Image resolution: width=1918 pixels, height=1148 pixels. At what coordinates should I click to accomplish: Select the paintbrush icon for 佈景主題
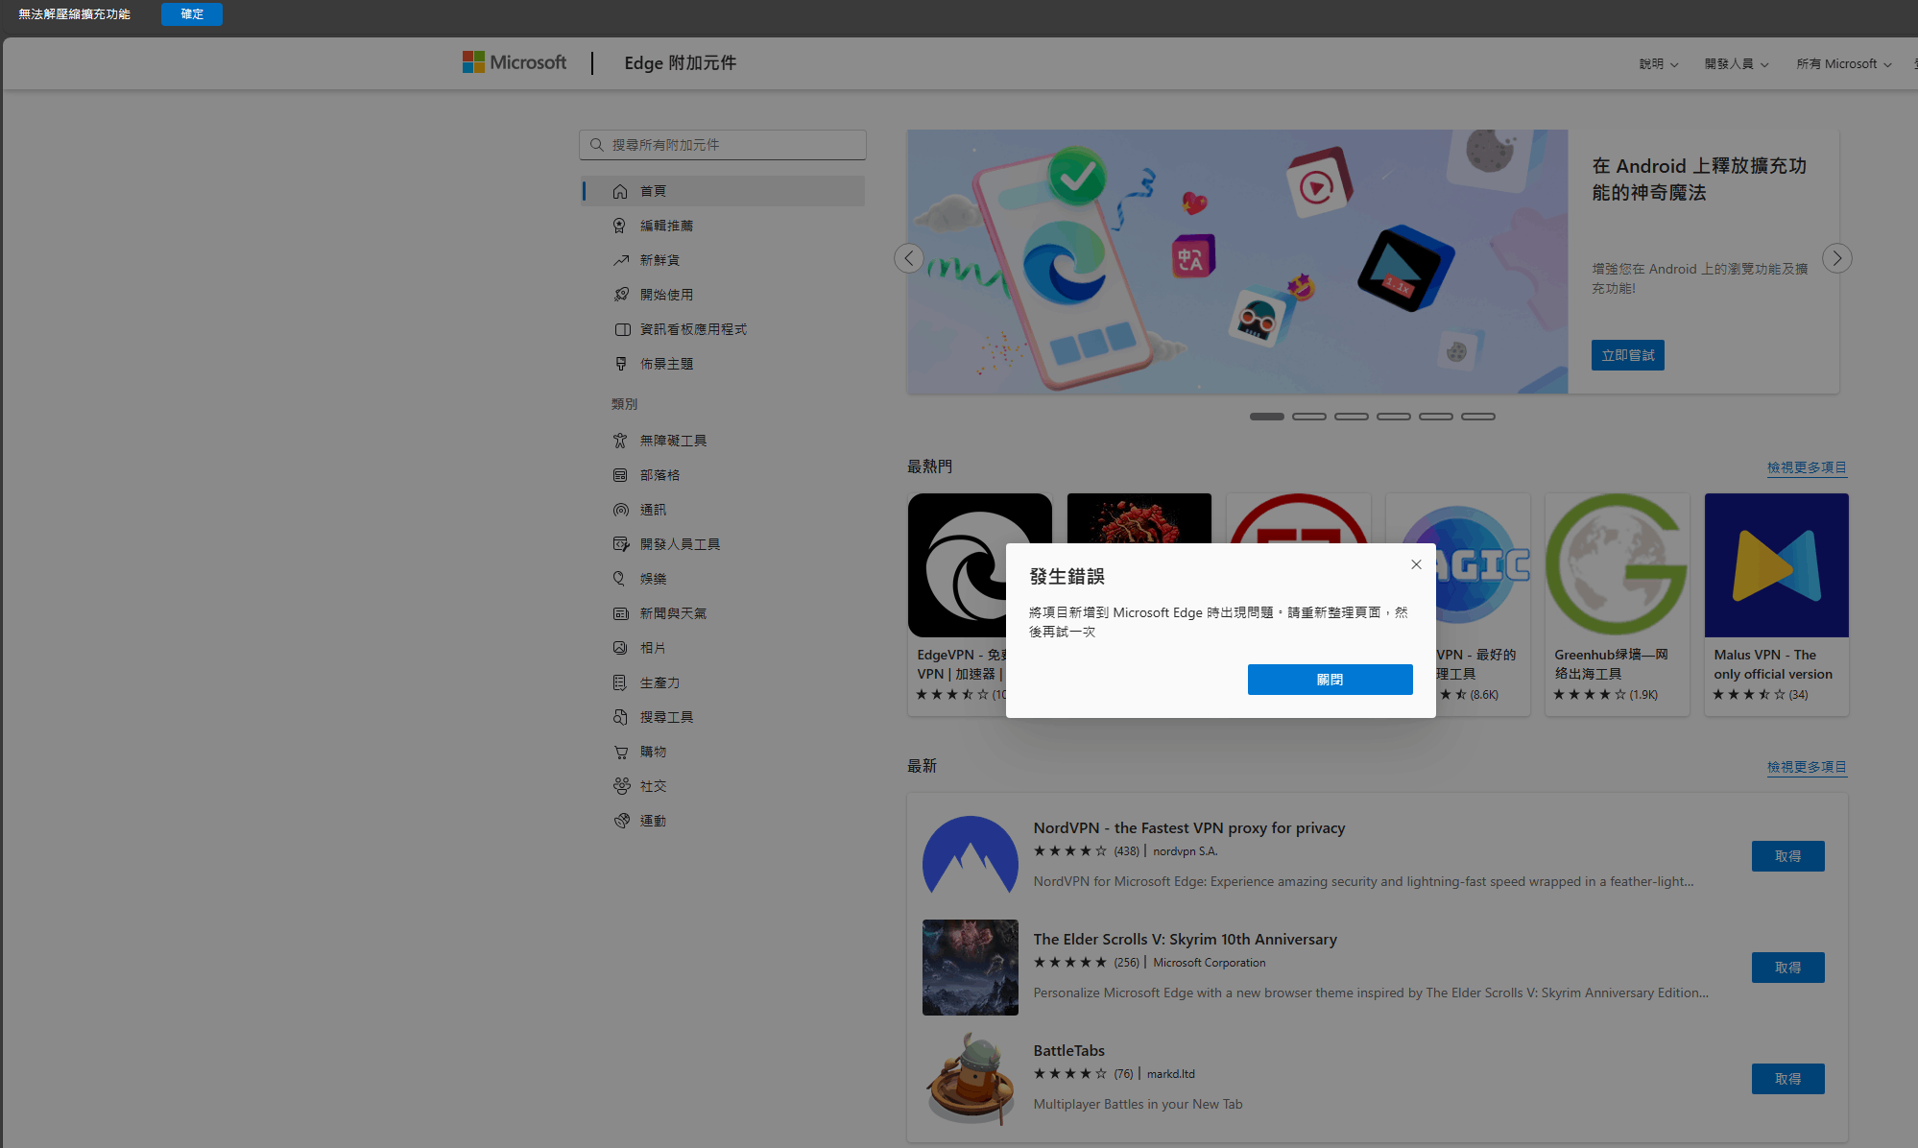(620, 364)
